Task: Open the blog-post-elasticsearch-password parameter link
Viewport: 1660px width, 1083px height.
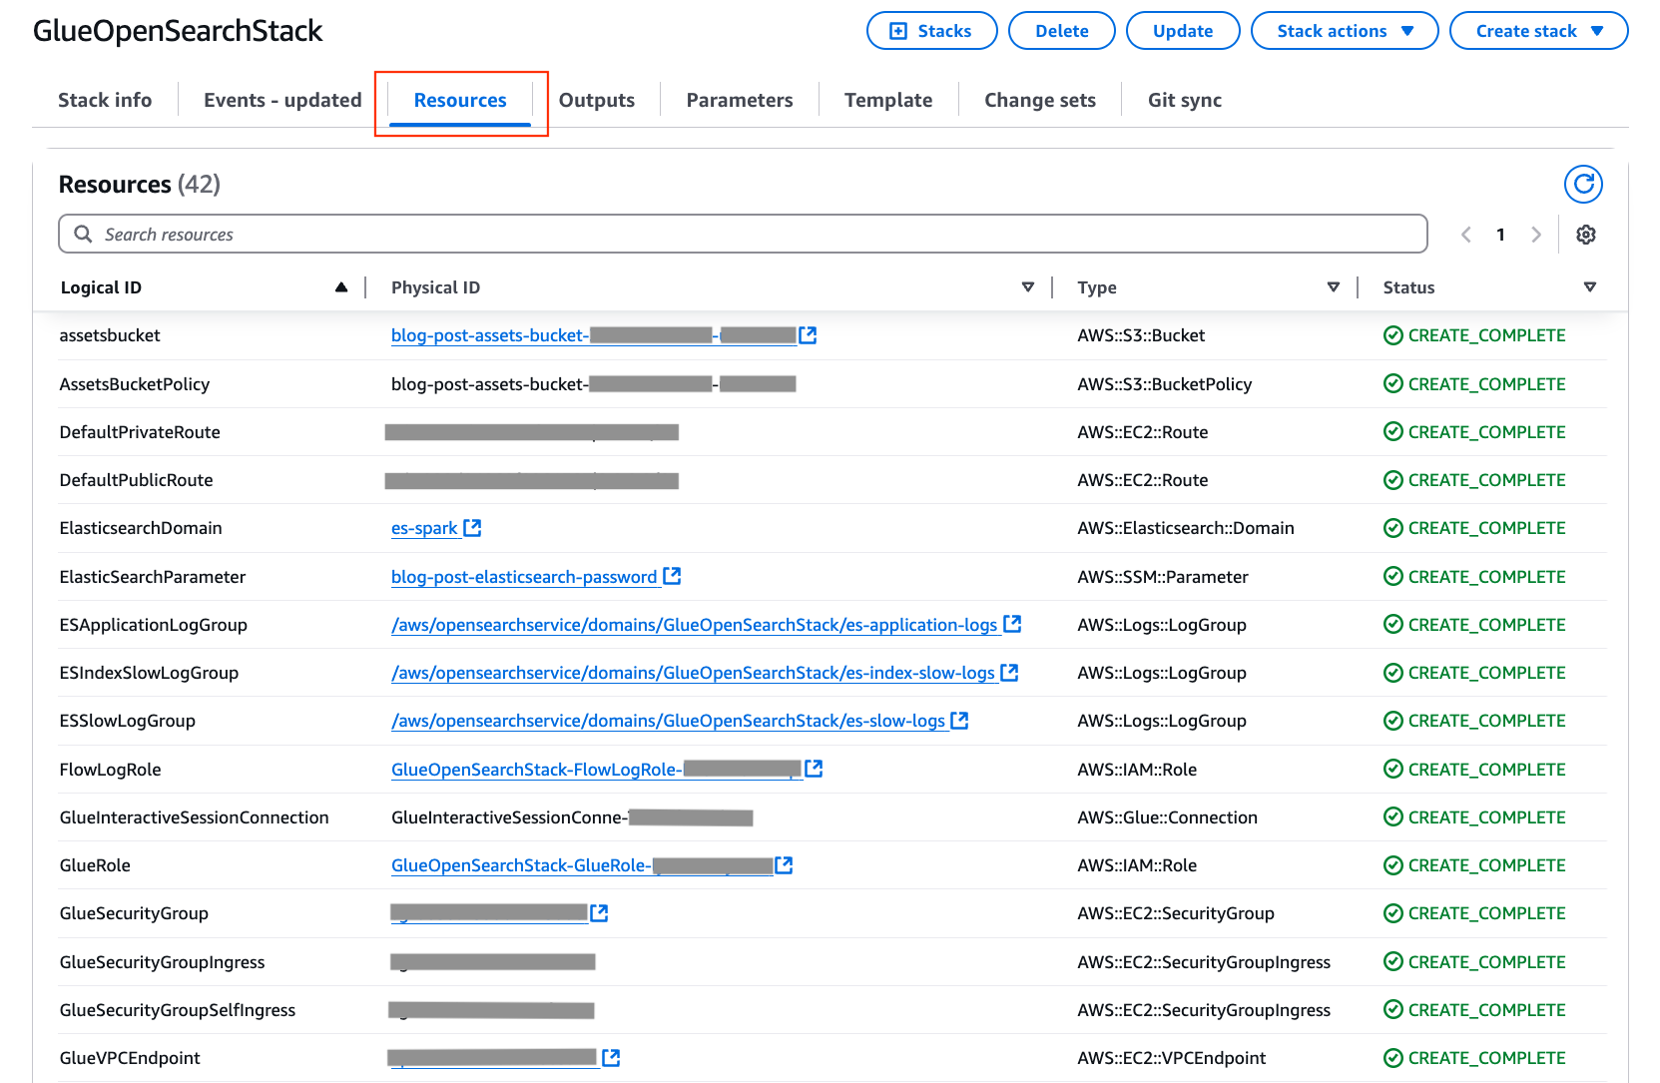Action: (x=523, y=576)
